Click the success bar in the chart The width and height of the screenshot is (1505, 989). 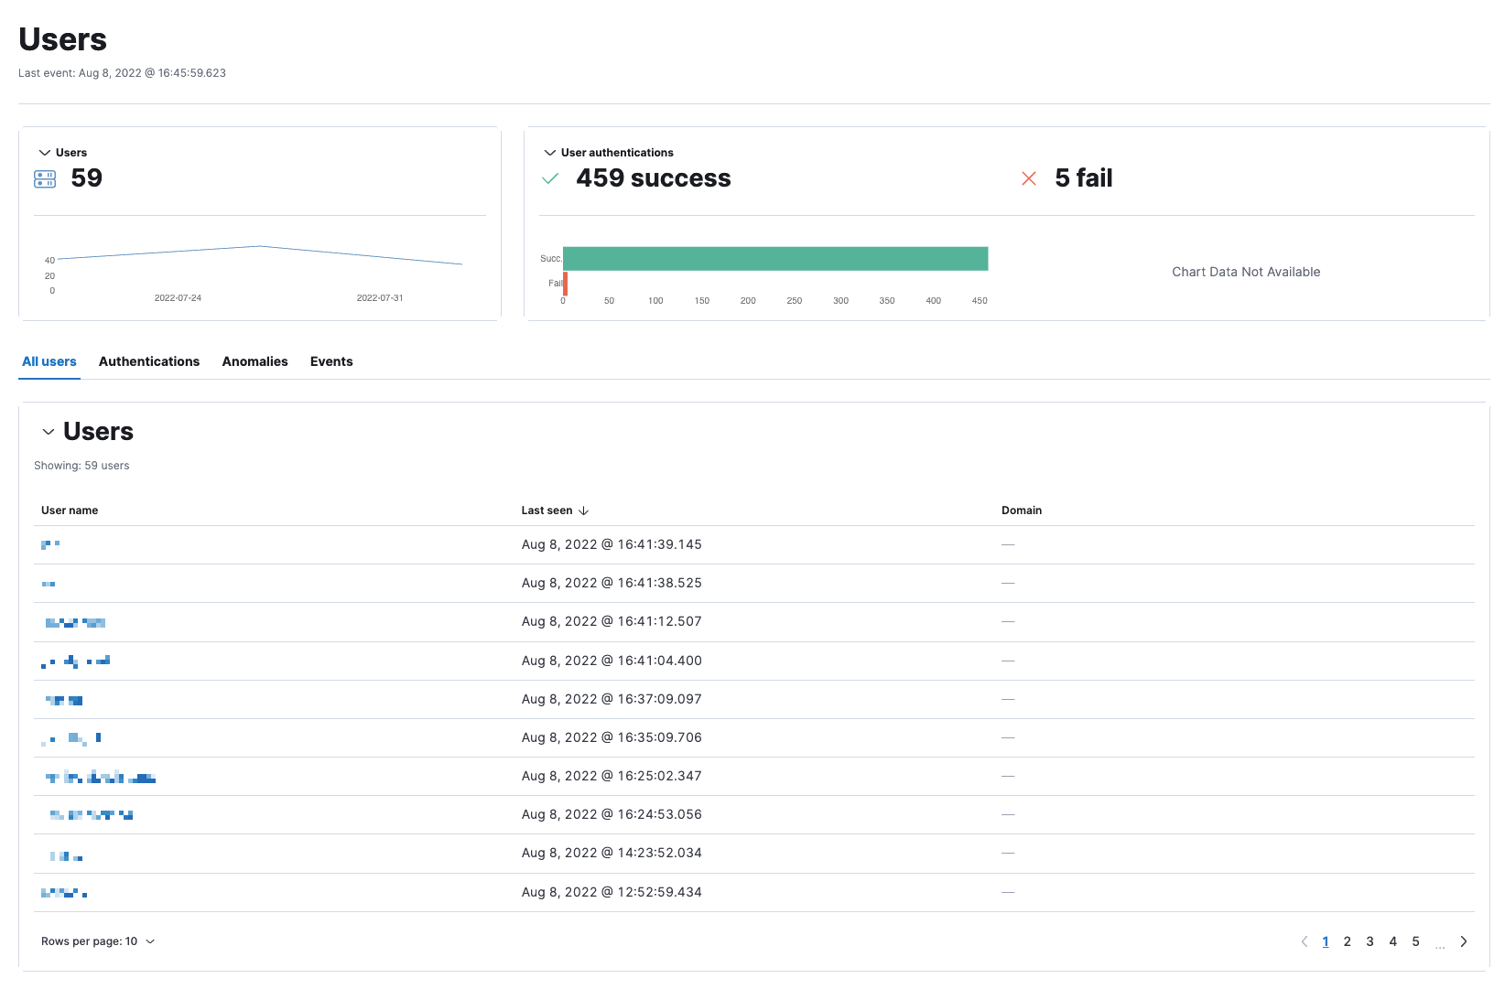(x=774, y=258)
